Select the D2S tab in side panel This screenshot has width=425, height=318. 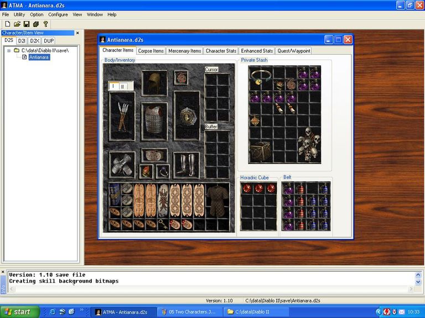(9, 40)
